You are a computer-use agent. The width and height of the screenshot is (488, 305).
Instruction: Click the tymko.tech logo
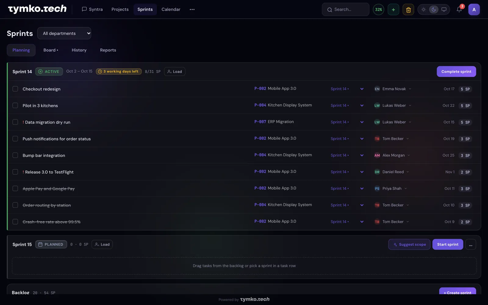click(37, 9)
